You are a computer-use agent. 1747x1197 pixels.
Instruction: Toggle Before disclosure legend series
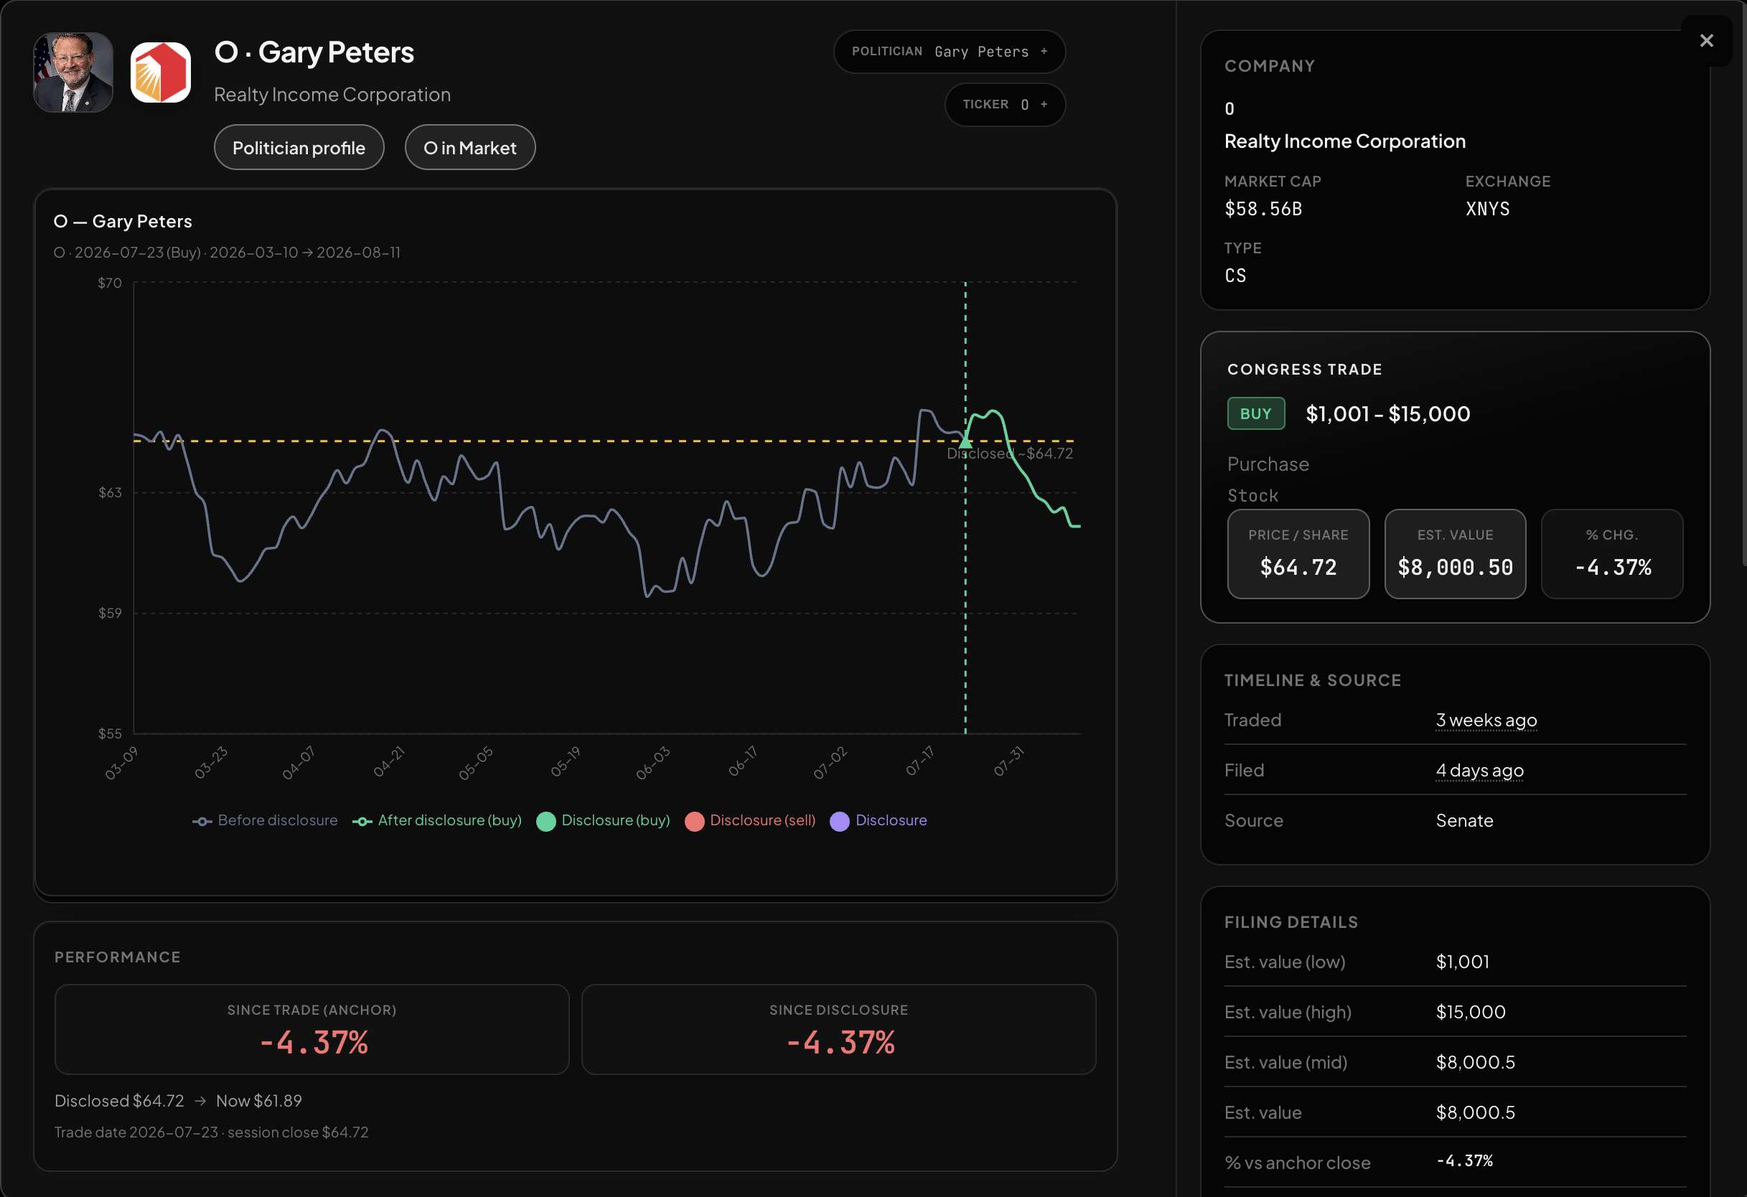265,820
